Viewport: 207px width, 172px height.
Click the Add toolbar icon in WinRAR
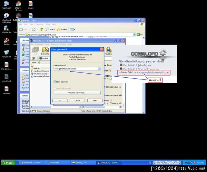36,51
